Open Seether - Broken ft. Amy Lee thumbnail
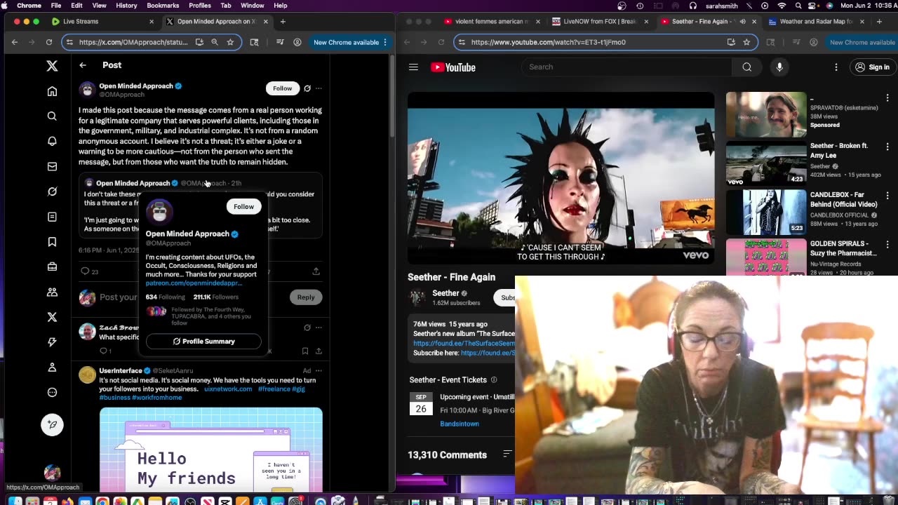This screenshot has height=505, width=898. (x=766, y=163)
